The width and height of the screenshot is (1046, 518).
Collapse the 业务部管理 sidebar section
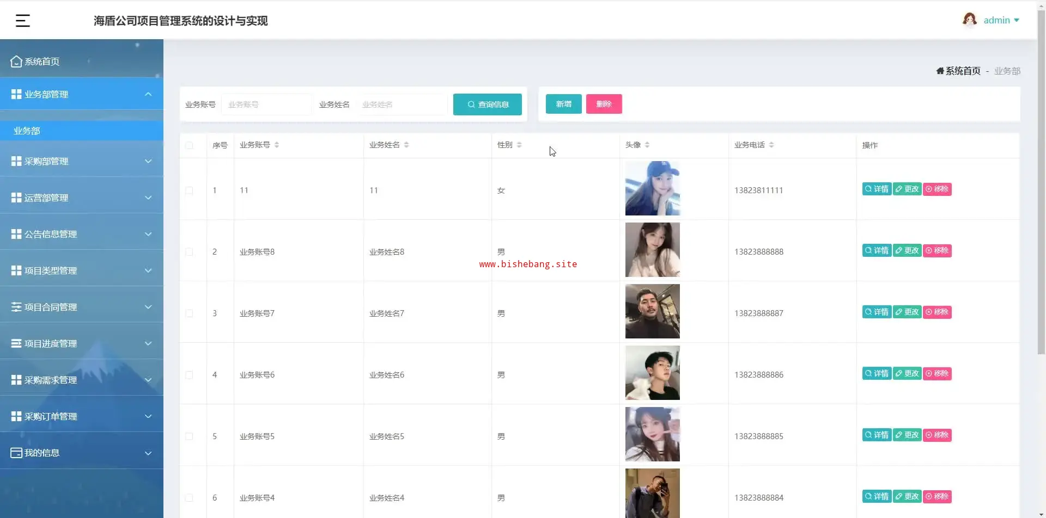pyautogui.click(x=82, y=94)
